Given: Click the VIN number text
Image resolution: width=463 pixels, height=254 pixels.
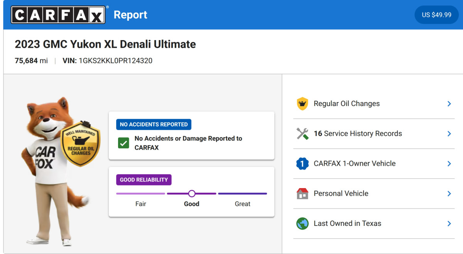Looking at the screenshot, I should [x=115, y=61].
